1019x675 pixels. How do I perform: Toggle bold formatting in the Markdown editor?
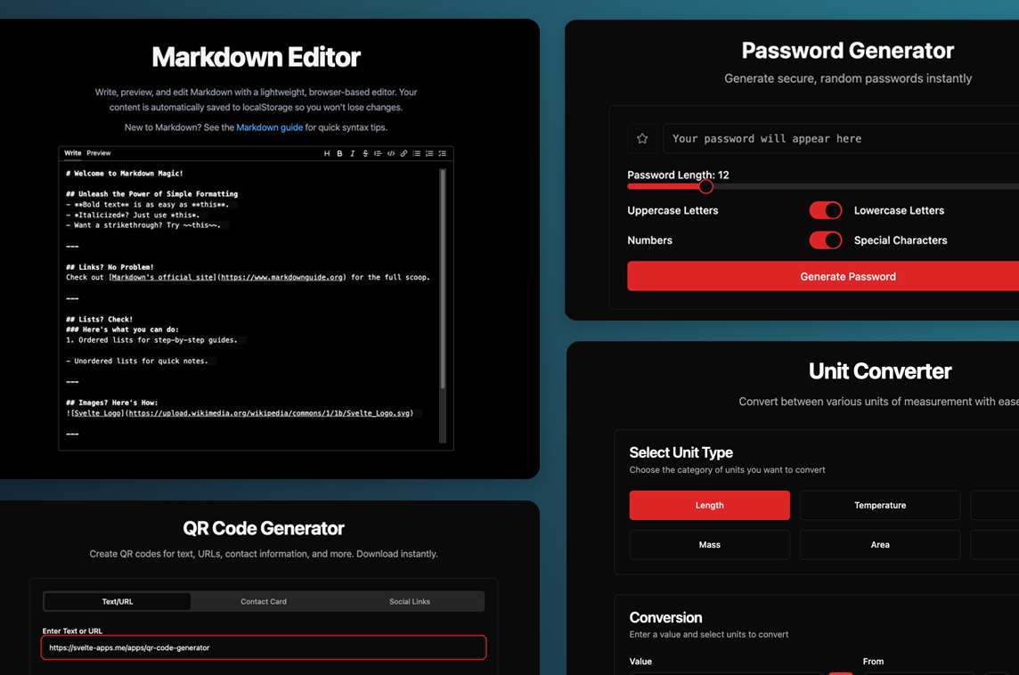click(x=339, y=154)
